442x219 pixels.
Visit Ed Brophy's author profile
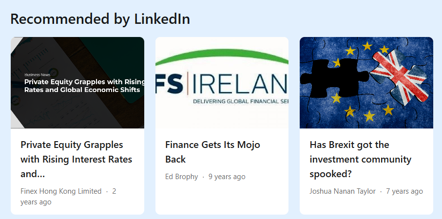(x=181, y=177)
